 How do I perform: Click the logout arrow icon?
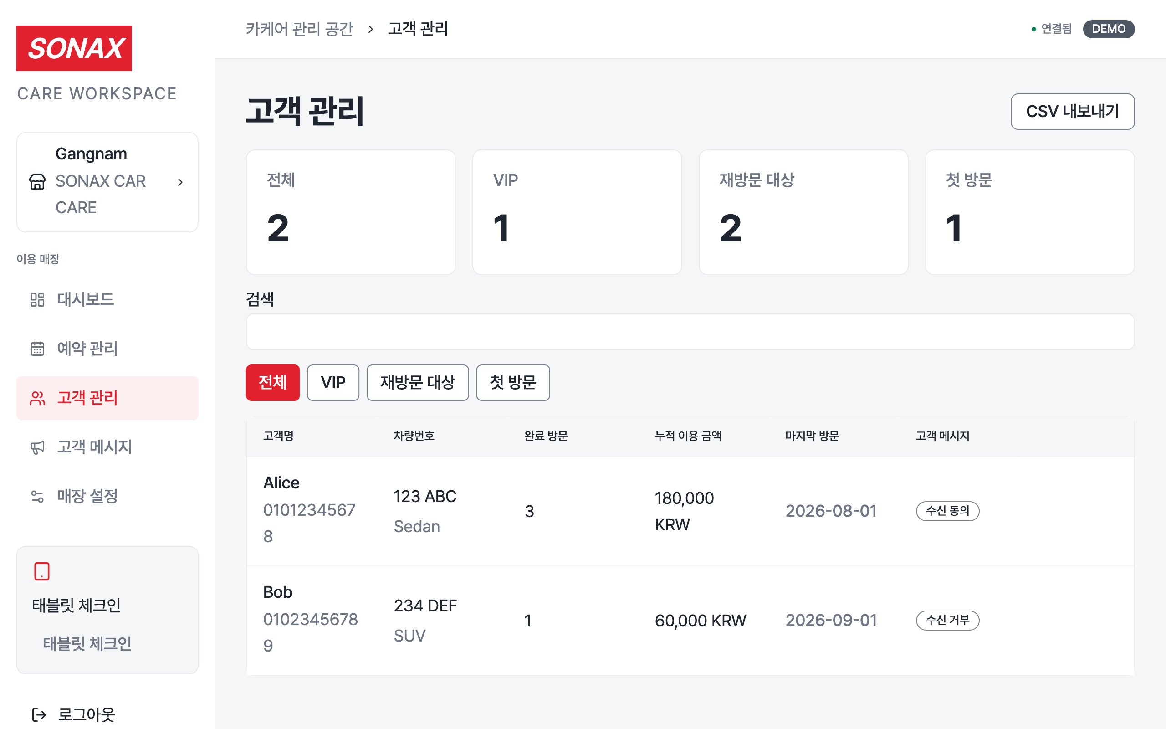39,714
